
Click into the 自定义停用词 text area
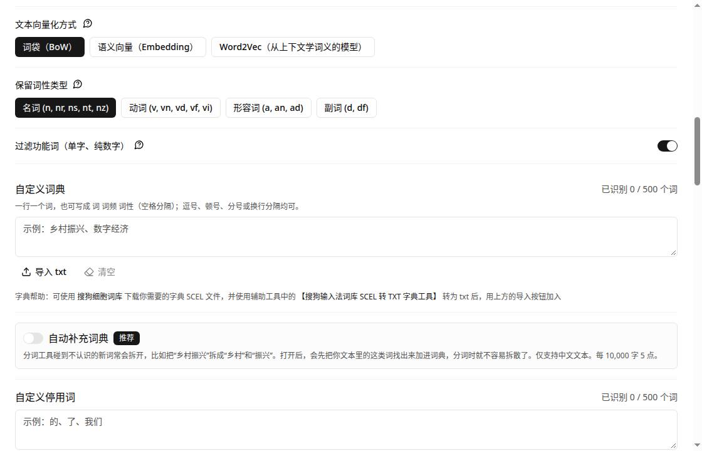click(x=346, y=430)
